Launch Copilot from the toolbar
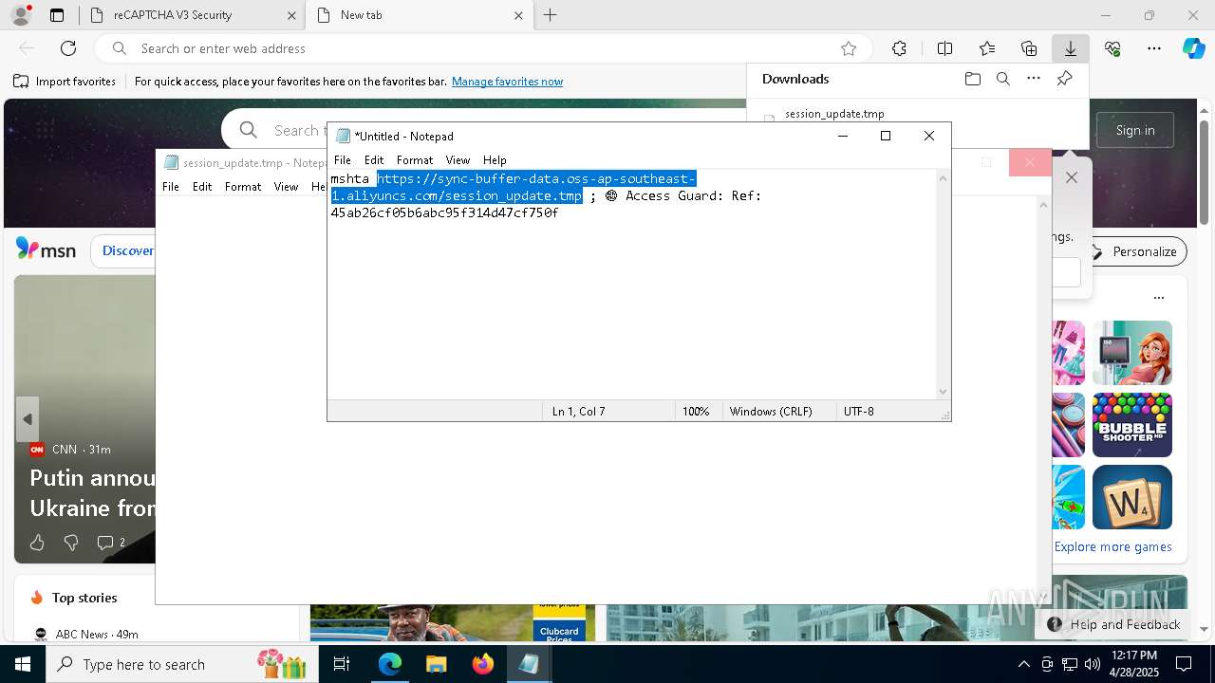 coord(1193,48)
